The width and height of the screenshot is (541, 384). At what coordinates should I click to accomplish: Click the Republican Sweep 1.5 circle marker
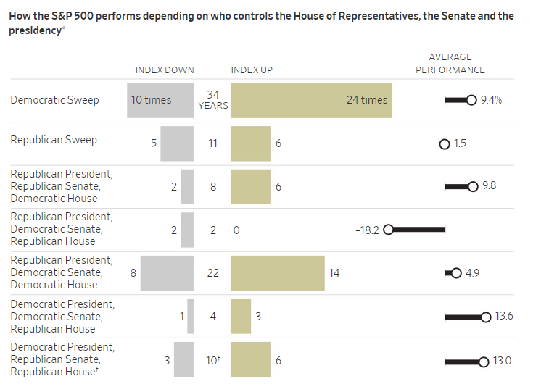pos(445,143)
